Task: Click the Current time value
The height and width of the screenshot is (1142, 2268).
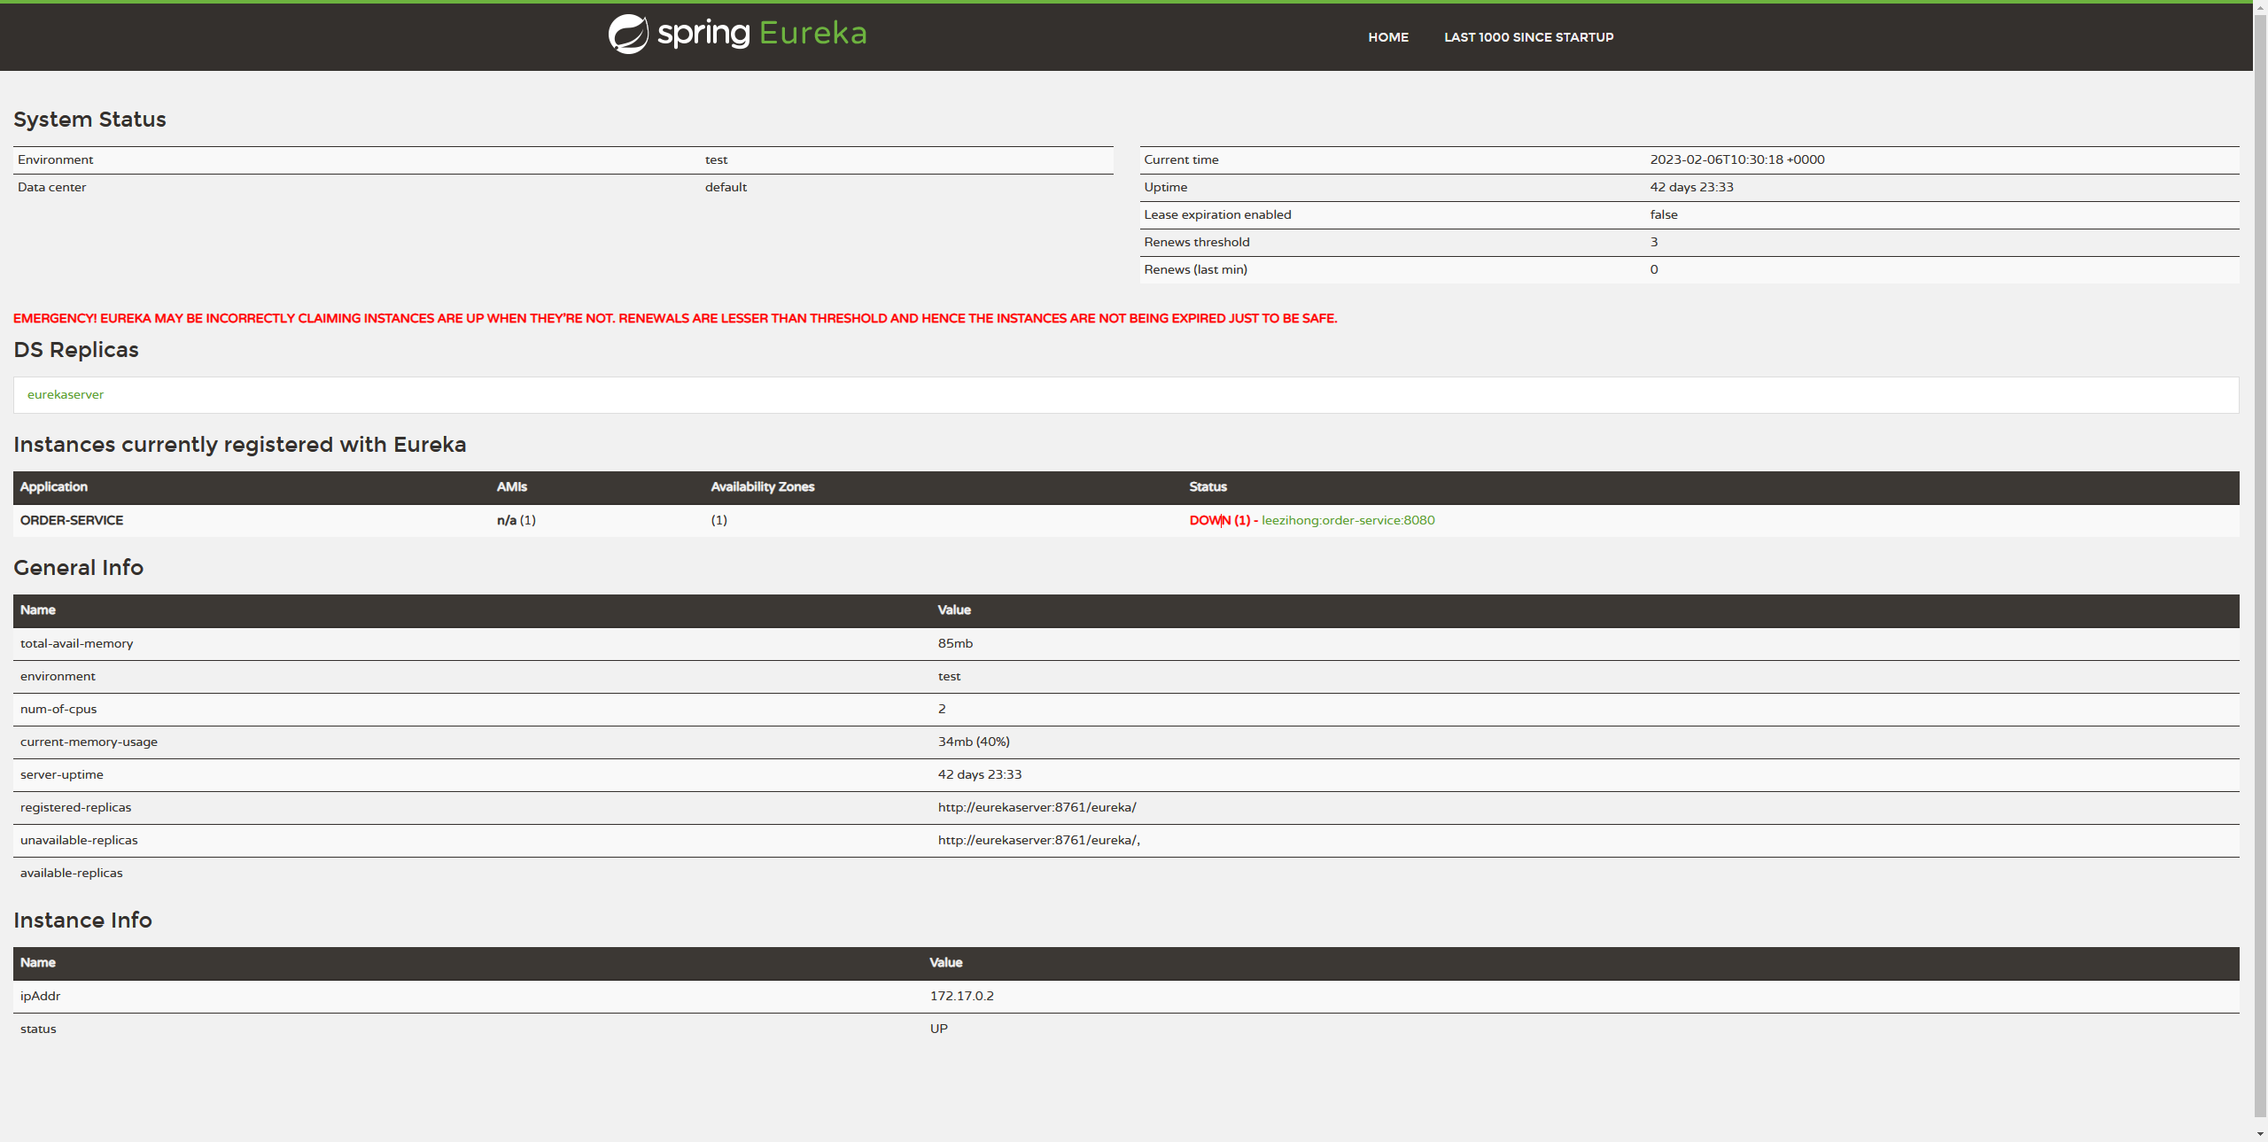Action: [1736, 160]
